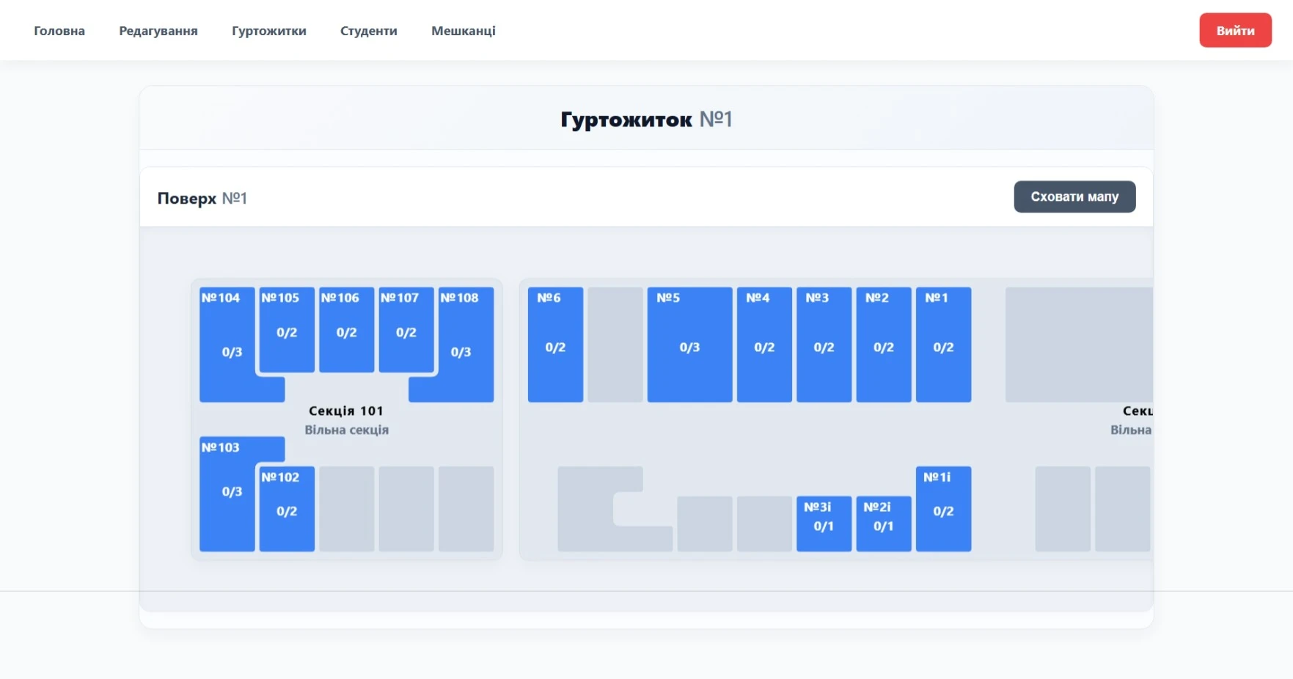
Task: Select room №103 on the map
Action: [x=227, y=494]
